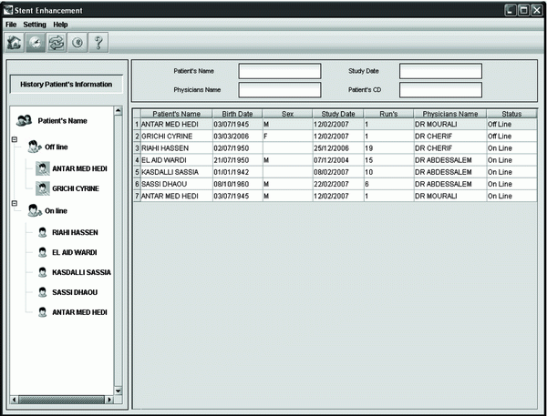This screenshot has height=416, width=547.
Task: Sort by Study Date column header
Action: pyautogui.click(x=338, y=114)
